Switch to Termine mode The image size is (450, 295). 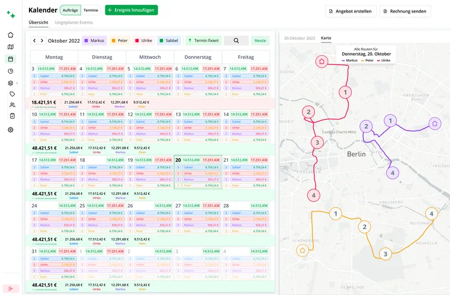91,10
